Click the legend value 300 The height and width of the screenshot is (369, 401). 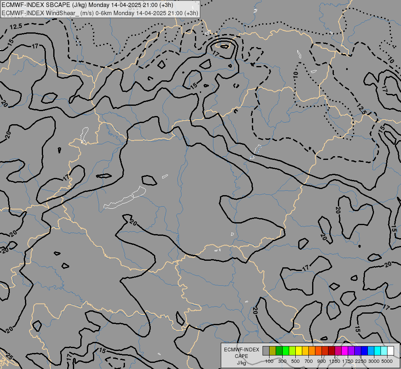[282, 361]
